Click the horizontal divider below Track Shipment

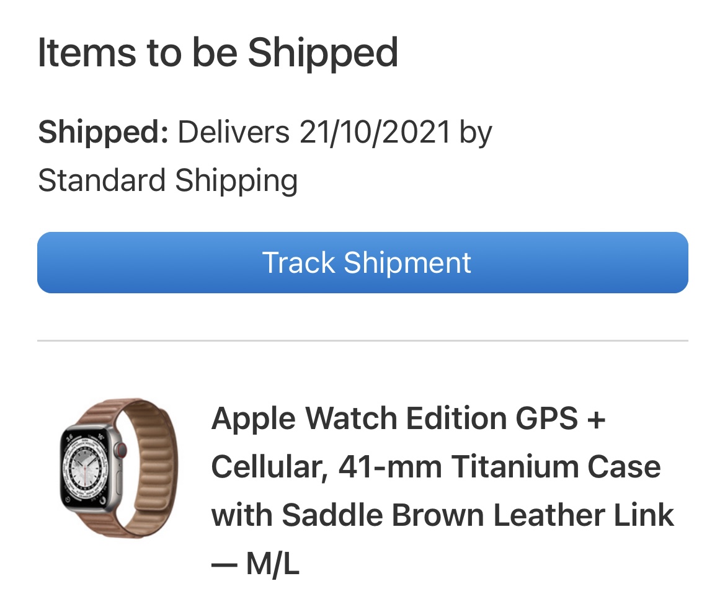(363, 341)
